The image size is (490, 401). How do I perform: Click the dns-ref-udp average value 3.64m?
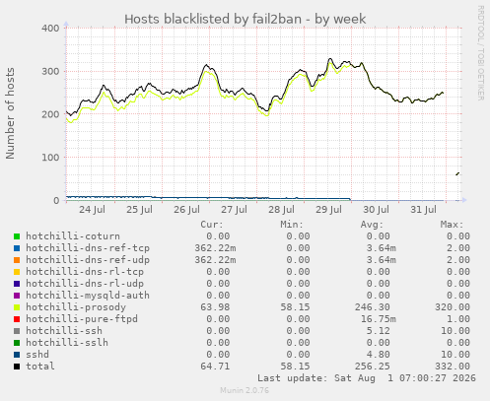(x=382, y=260)
